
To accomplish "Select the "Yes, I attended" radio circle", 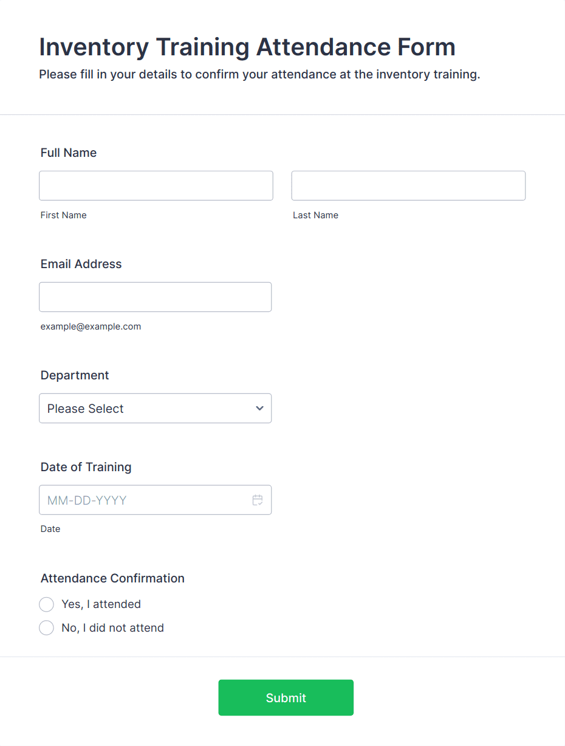I will tap(46, 604).
